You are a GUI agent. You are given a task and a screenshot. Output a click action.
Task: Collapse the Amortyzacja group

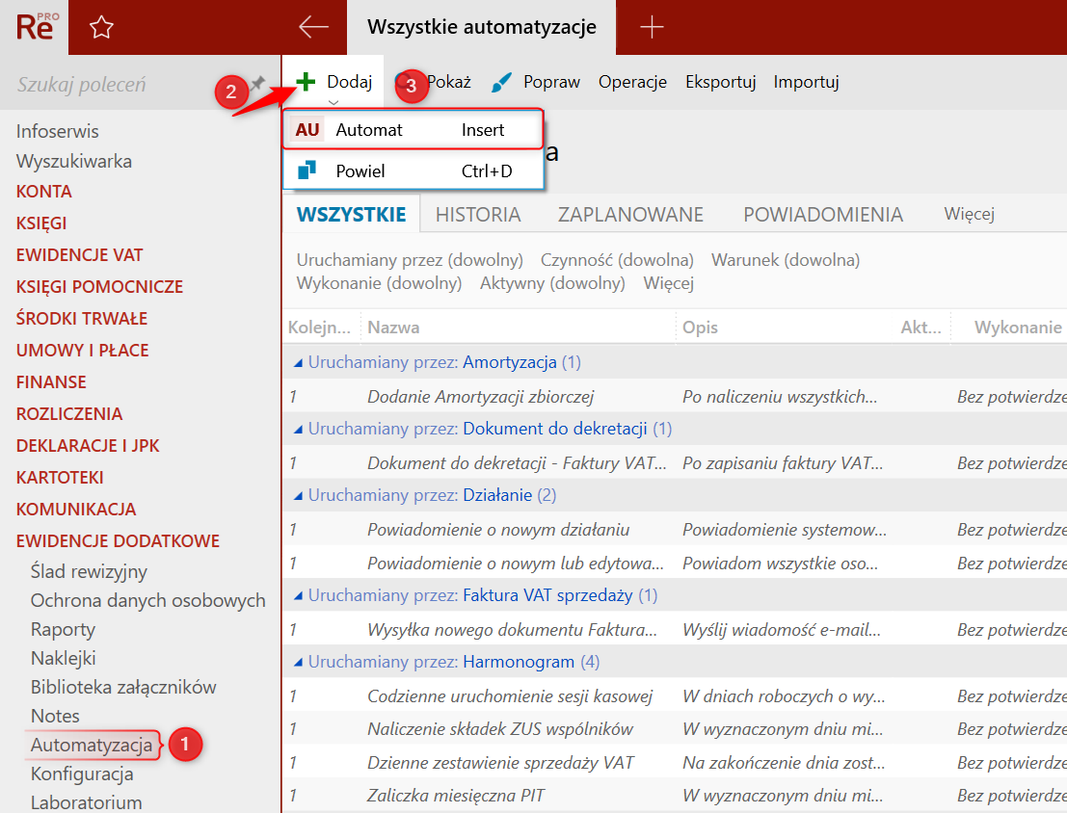pyautogui.click(x=298, y=363)
